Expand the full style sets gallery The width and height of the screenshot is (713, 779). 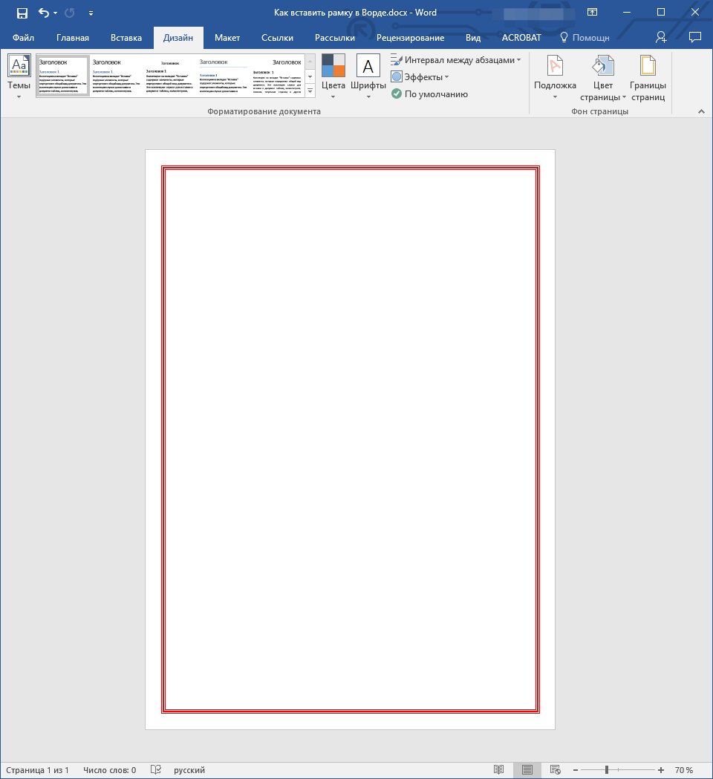[310, 91]
